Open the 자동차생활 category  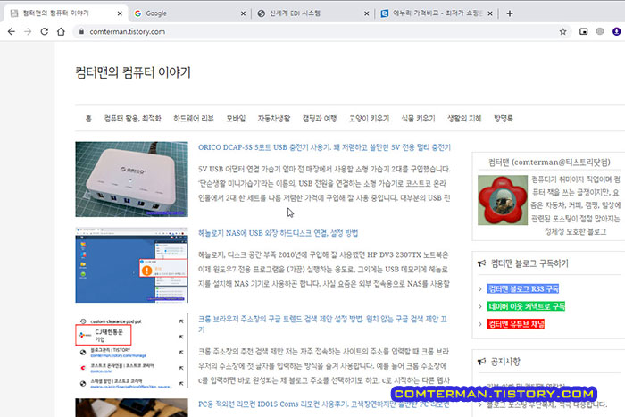(x=274, y=119)
